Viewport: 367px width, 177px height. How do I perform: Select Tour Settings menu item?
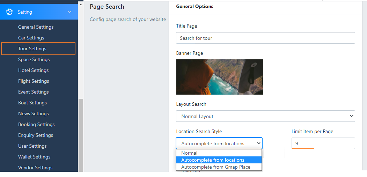tap(32, 49)
